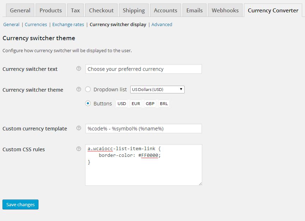Click help icon beside Custom CSS rules
Viewport: 305px width, 221px height.
click(79, 149)
